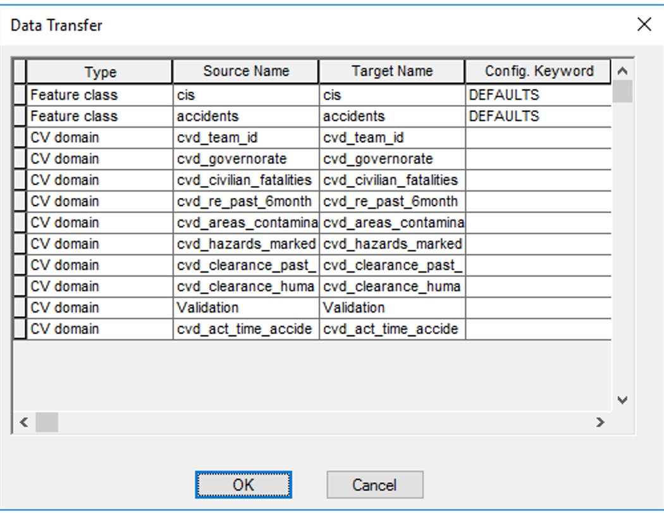The width and height of the screenshot is (664, 513).
Task: Click source name cell 'cvd_team_id'
Action: point(245,137)
